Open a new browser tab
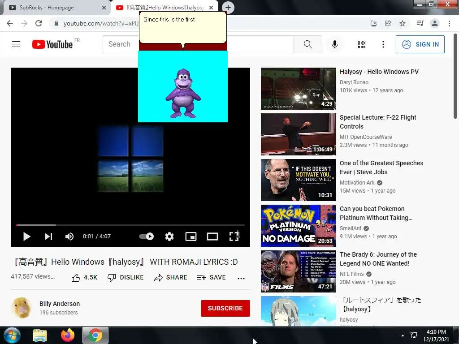 point(228,8)
